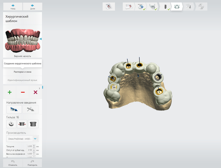Click the Хирургический шаблон panel heading
The width and height of the screenshot is (221, 168).
[17, 19]
